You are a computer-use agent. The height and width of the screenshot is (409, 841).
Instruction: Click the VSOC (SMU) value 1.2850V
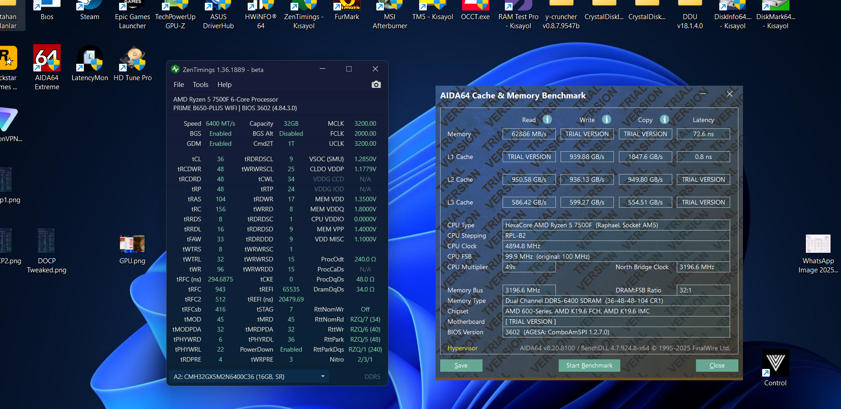click(365, 159)
